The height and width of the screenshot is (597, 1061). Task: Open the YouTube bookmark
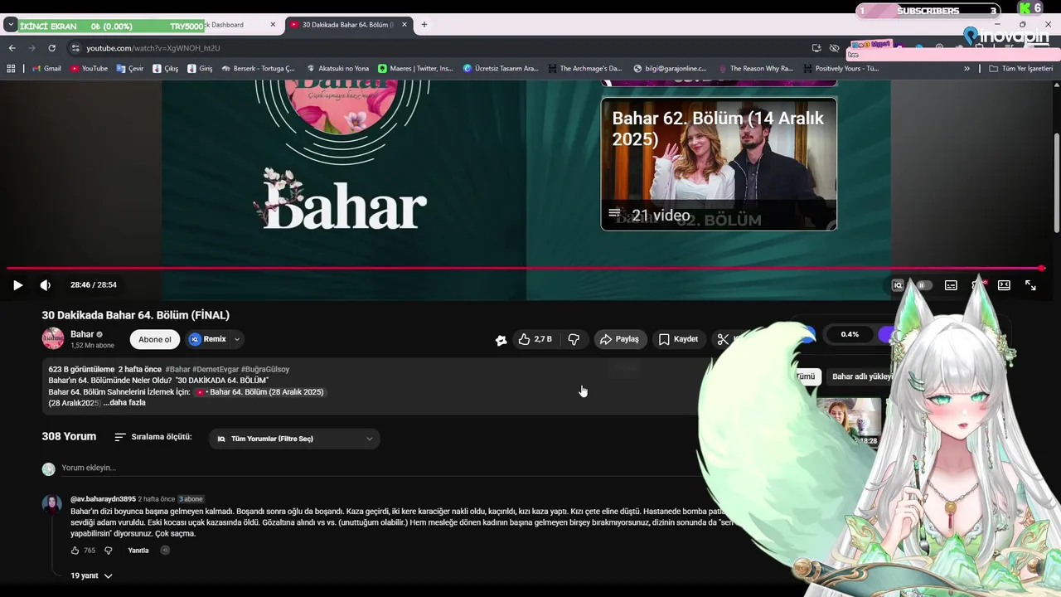point(89,69)
